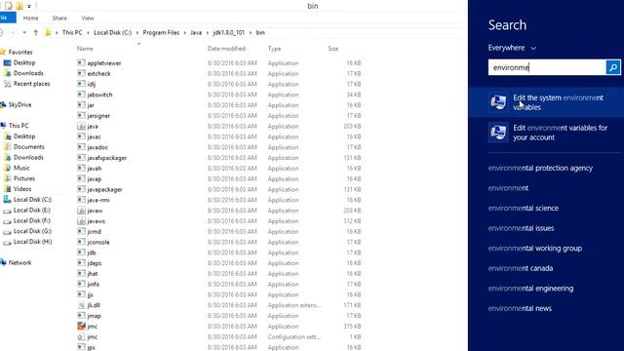The width and height of the screenshot is (624, 351).
Task: Click Java in the address breadcrumb
Action: 196,32
